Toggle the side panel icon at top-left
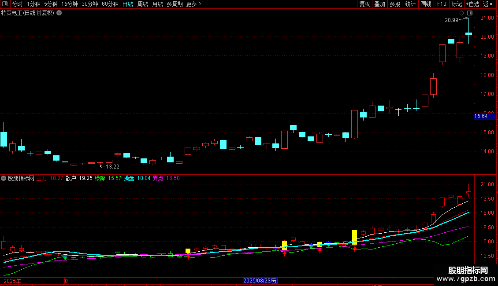The height and width of the screenshot is (286, 498). point(5,4)
